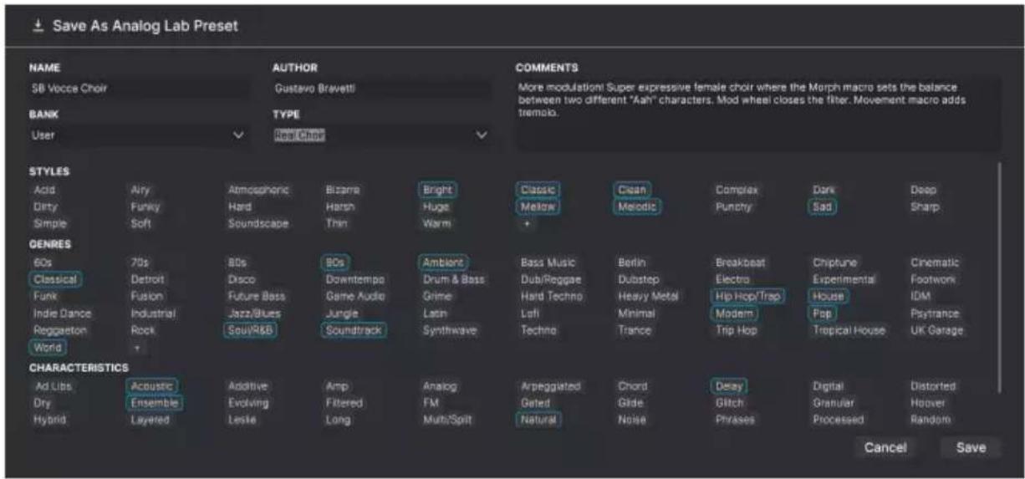Screen dimensions: 1025x479
Task: Deselect the Sad style tag
Action: (823, 206)
